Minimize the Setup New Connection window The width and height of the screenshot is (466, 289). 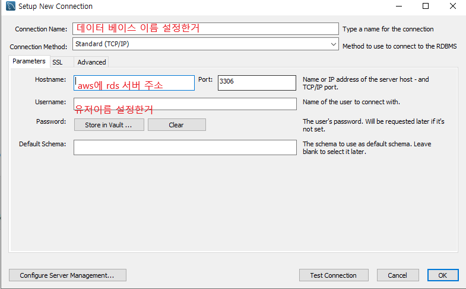point(399,7)
